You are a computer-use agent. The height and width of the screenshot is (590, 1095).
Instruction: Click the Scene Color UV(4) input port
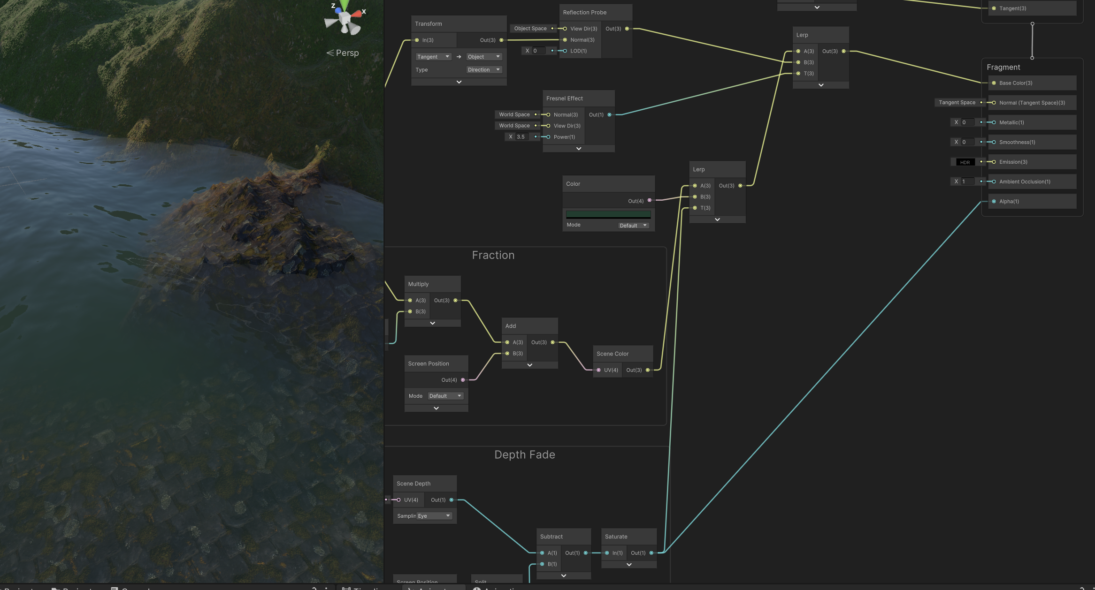598,370
